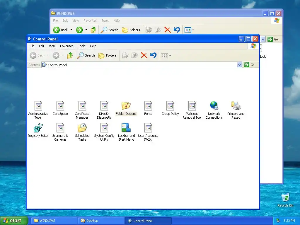This screenshot has height=225, width=300.
Task: Open View menu in Control Panel
Action: pos(52,46)
